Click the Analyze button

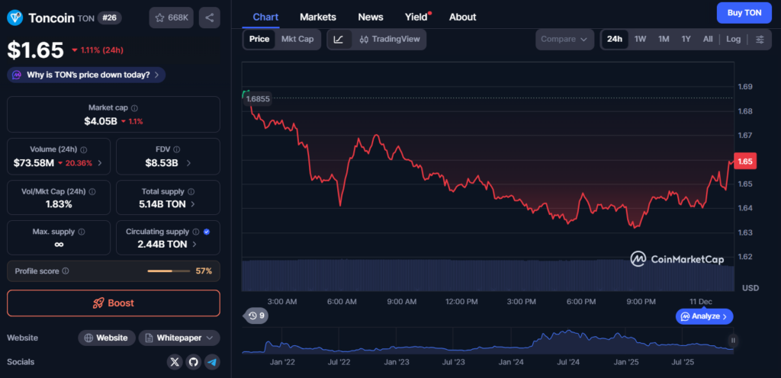coord(704,316)
